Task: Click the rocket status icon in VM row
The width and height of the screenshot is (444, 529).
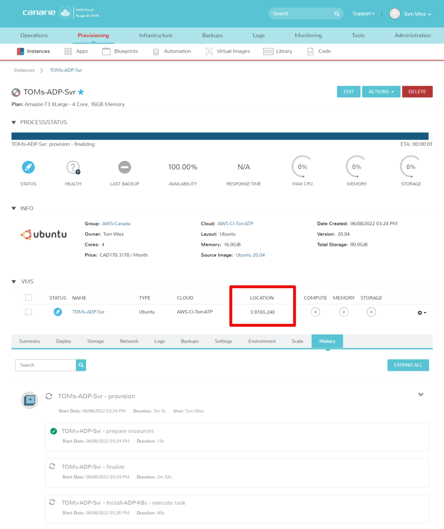Action: (58, 312)
